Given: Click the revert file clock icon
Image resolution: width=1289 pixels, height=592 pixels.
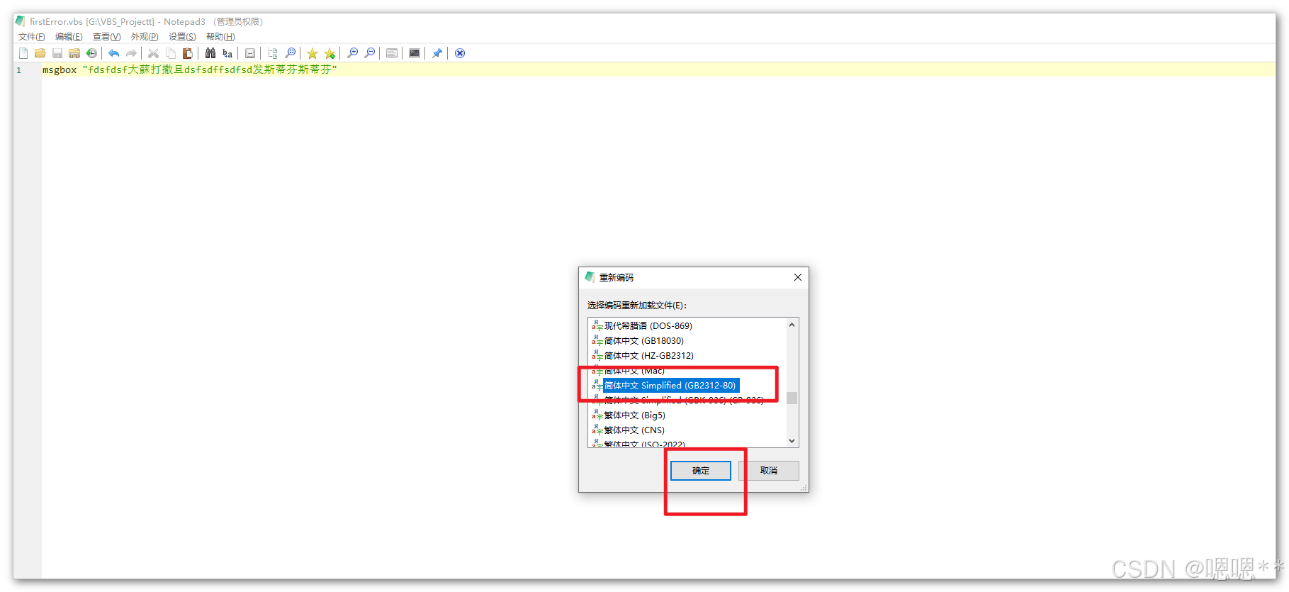Looking at the screenshot, I should pyautogui.click(x=91, y=53).
